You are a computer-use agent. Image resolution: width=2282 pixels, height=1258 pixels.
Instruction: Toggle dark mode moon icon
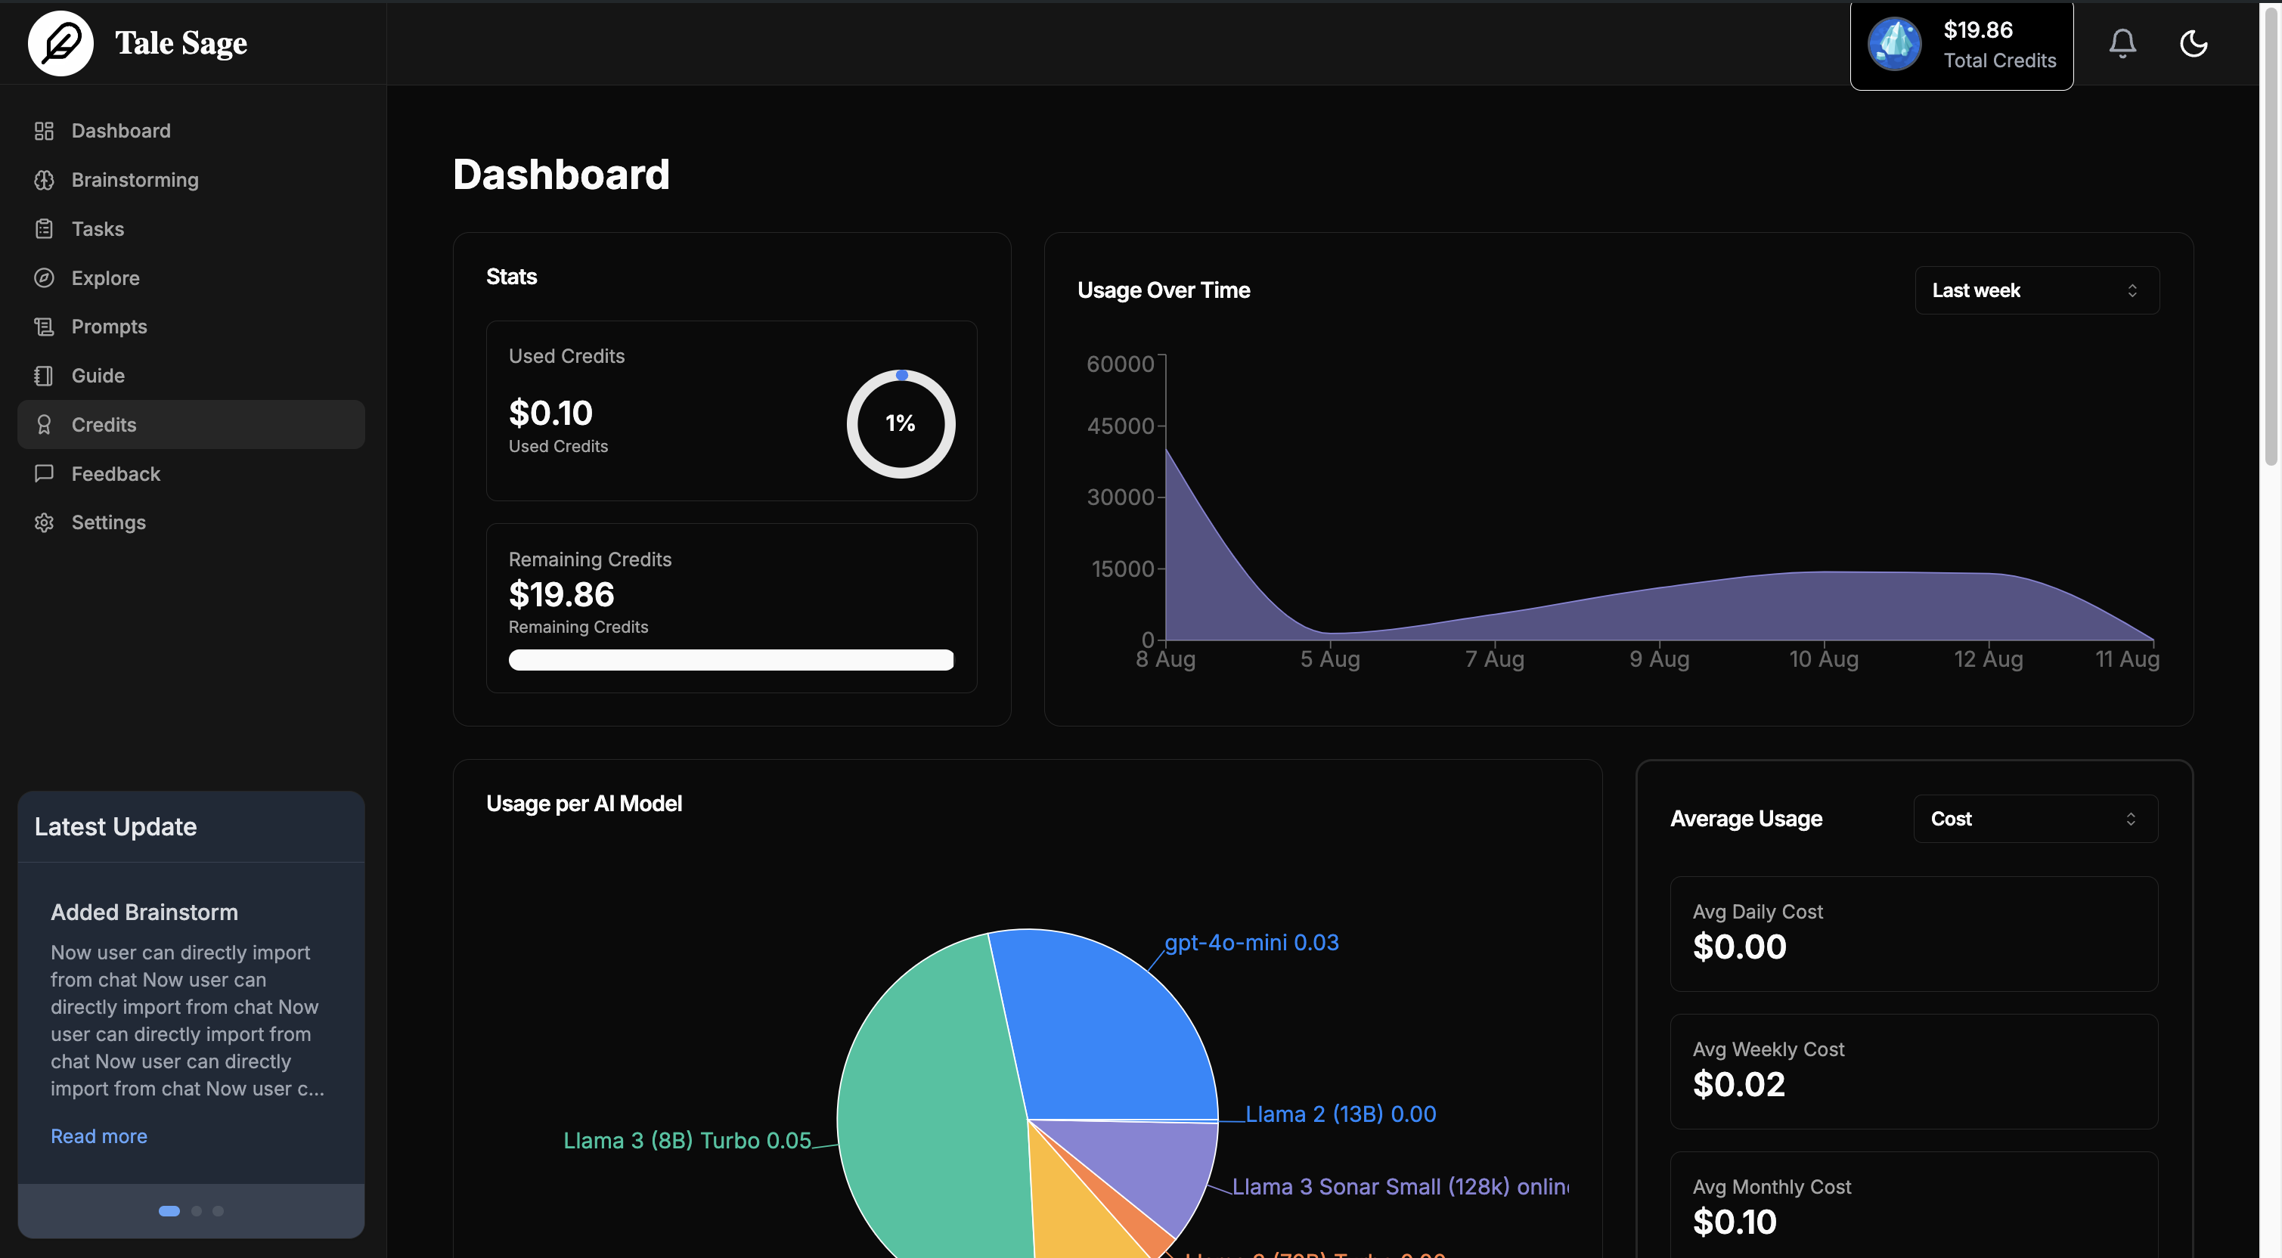pyautogui.click(x=2194, y=42)
